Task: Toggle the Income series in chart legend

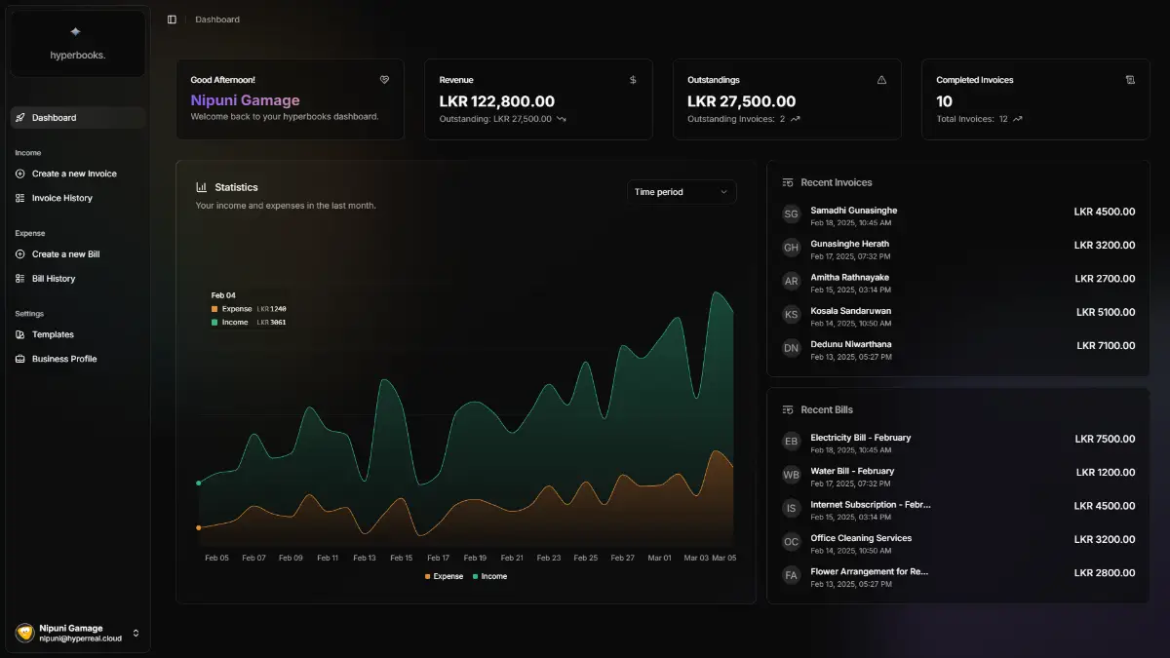Action: pyautogui.click(x=489, y=576)
